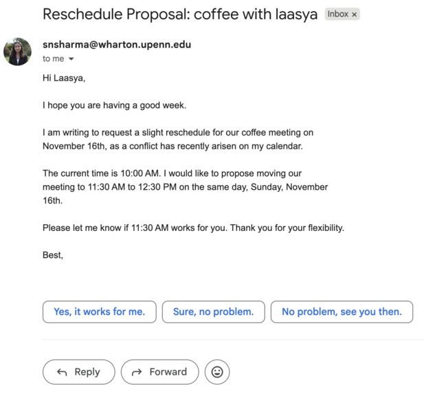
Task: Click the sentence 'The current time is 10:00 AM.'
Action: click(102, 173)
